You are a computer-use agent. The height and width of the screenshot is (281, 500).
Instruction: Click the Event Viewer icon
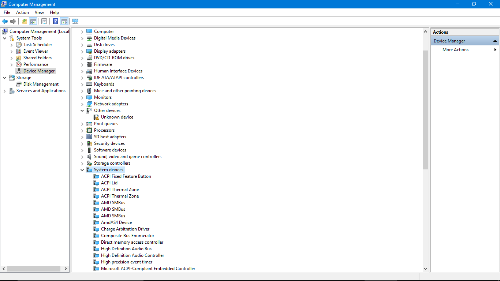click(x=19, y=51)
